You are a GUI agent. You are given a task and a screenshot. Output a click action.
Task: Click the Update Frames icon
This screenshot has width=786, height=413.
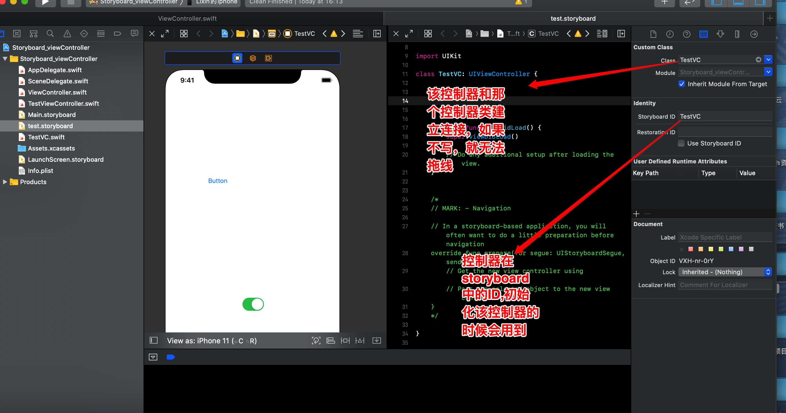316,341
